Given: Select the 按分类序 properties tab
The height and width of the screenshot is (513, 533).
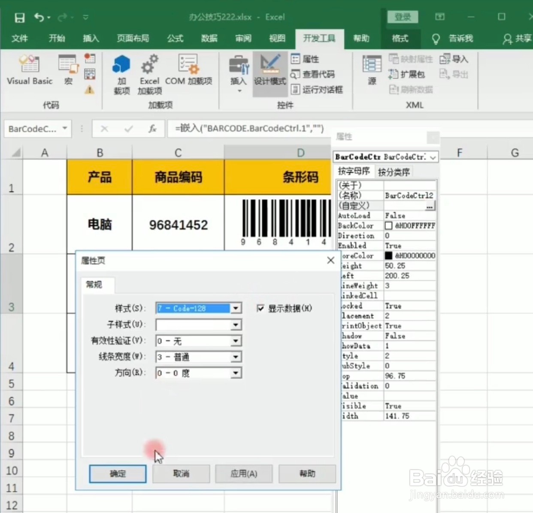Looking at the screenshot, I should pos(394,171).
